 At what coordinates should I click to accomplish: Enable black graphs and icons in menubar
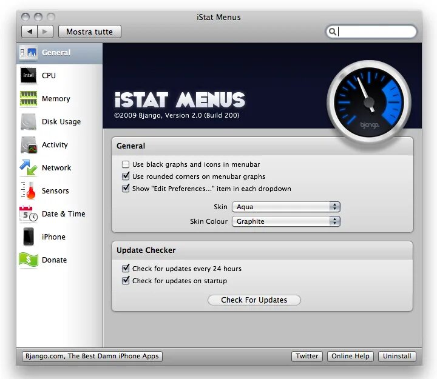coord(126,164)
